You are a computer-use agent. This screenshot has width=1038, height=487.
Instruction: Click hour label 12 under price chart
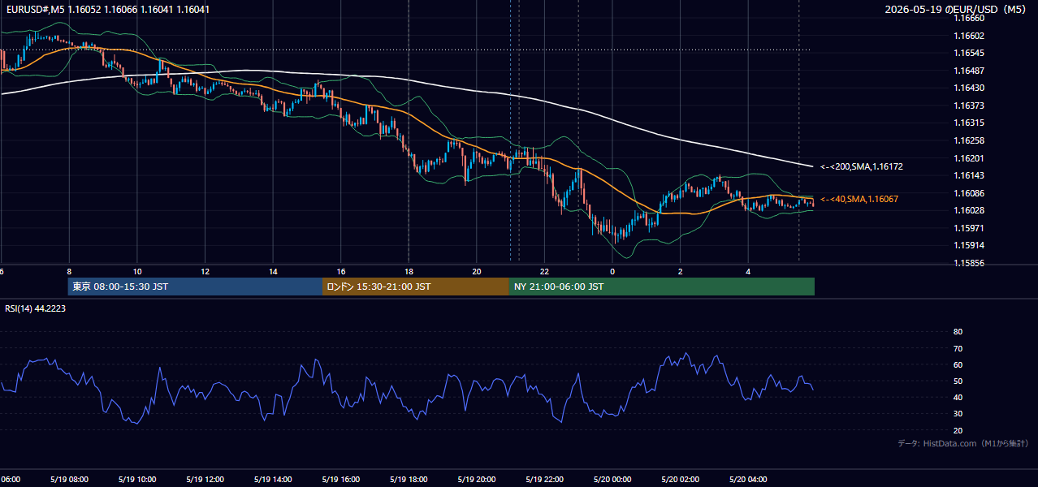tap(205, 271)
